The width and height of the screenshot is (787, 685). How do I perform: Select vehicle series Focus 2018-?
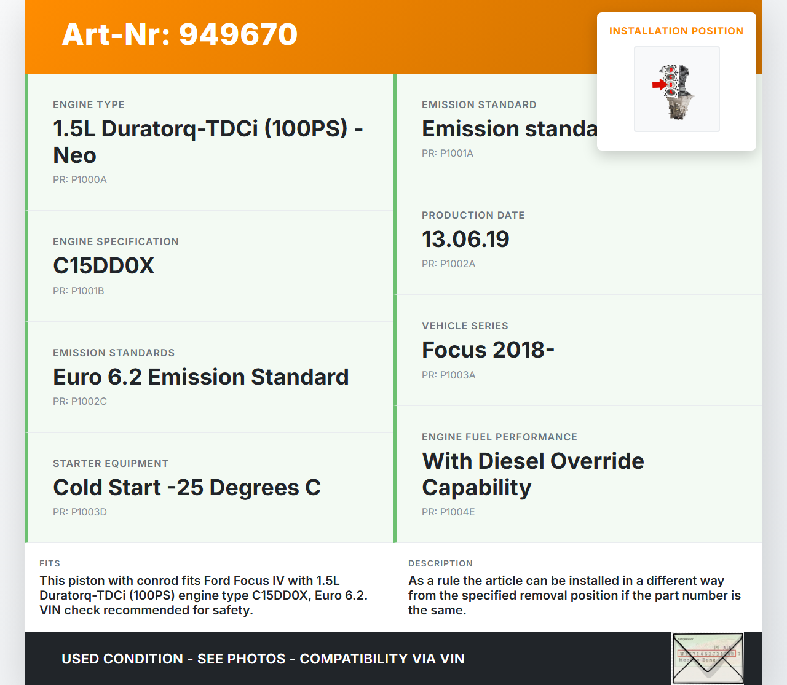coord(488,350)
